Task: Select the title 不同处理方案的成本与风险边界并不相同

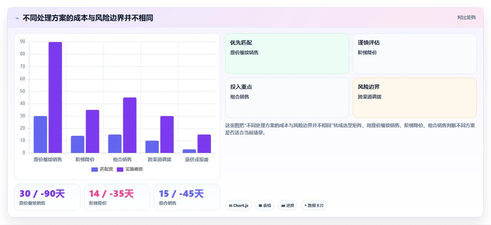Action: point(88,18)
